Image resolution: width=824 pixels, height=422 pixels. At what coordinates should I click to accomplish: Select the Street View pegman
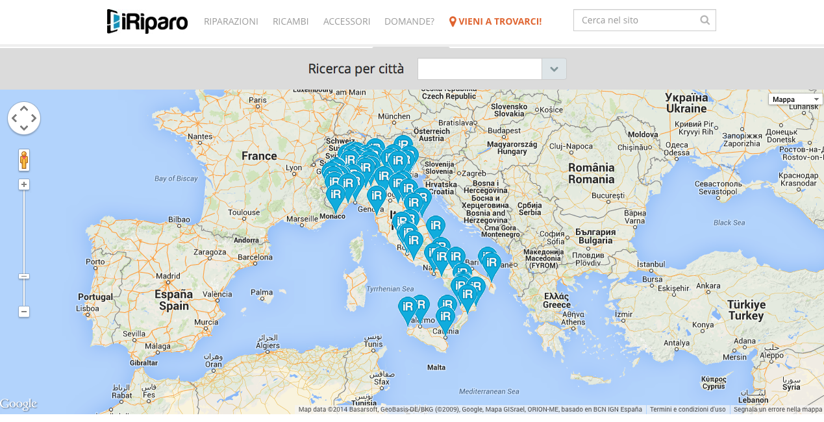tap(24, 160)
